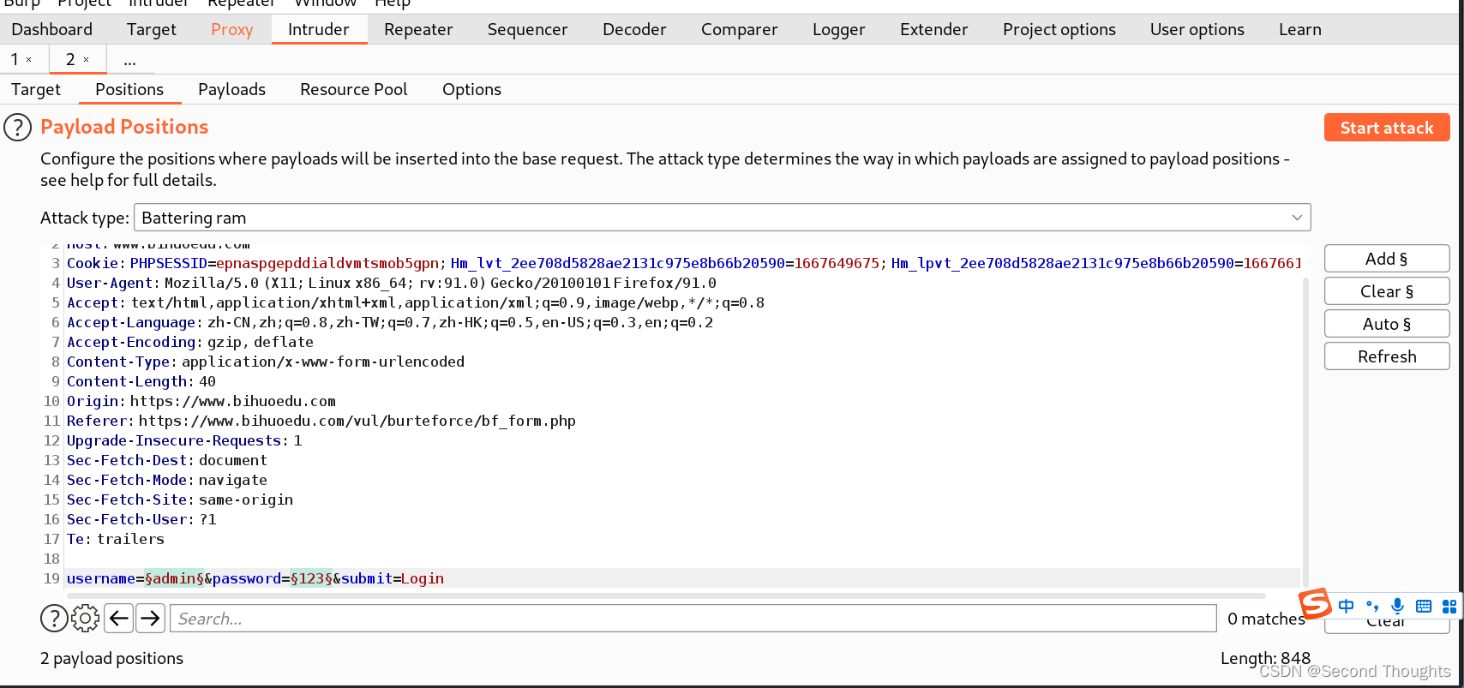Switch to the Target main tab

152,29
